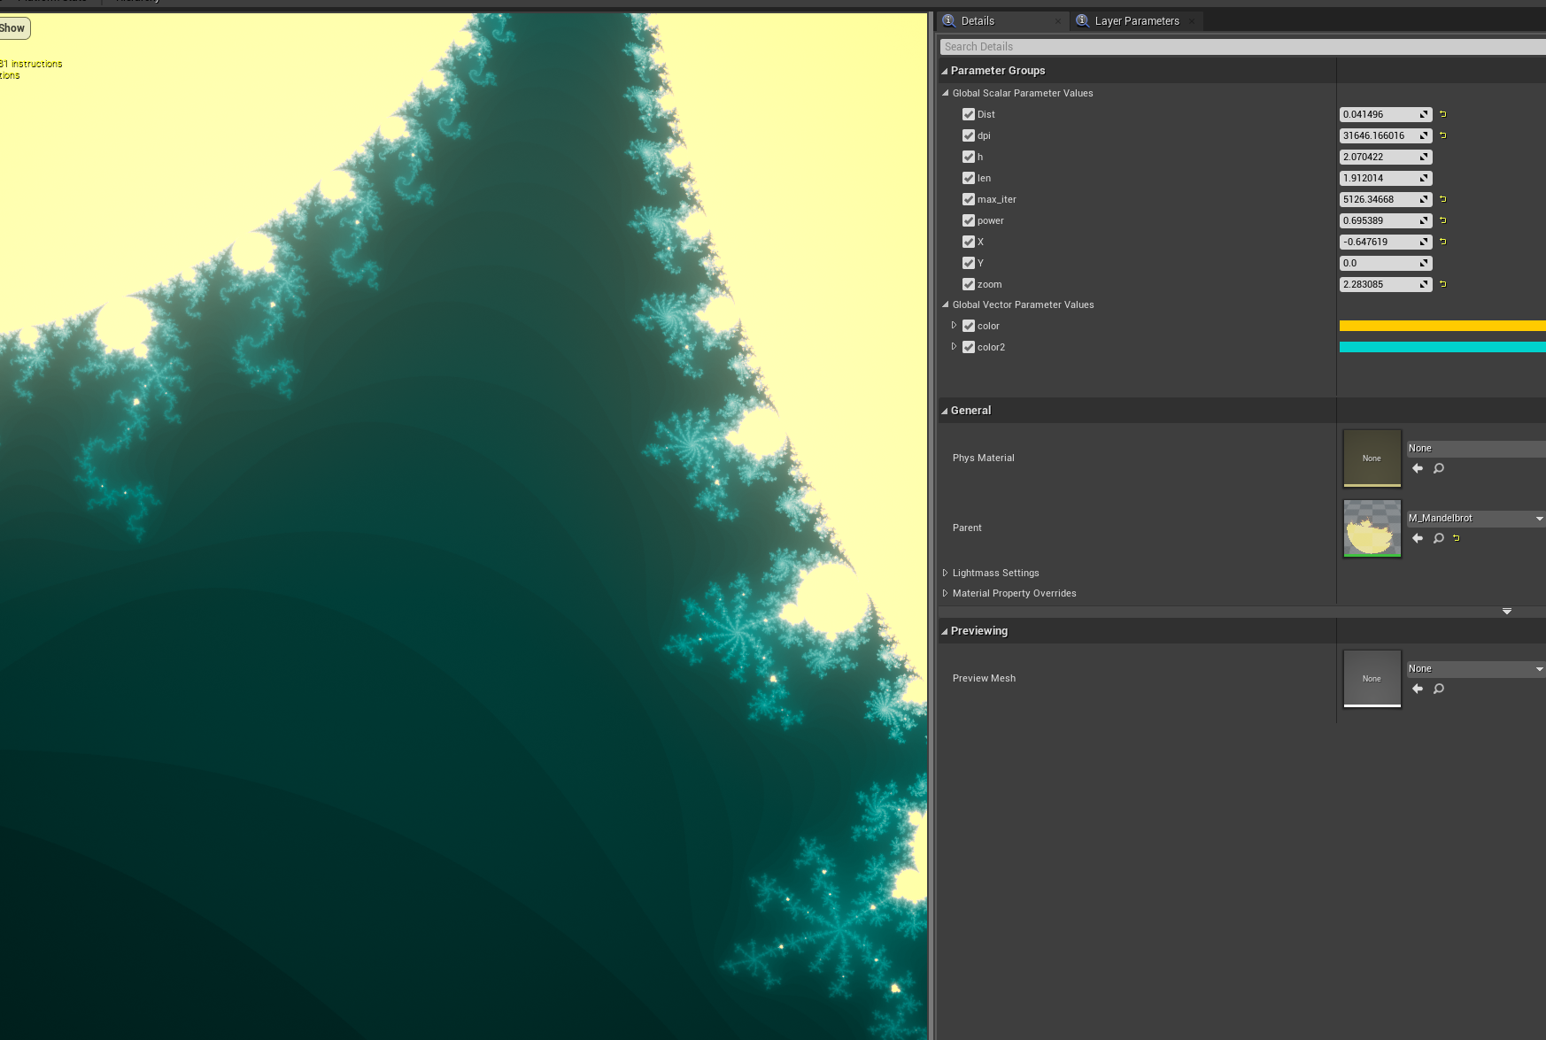Collapse the Parameter Groups section
The width and height of the screenshot is (1546, 1040).
pos(945,71)
